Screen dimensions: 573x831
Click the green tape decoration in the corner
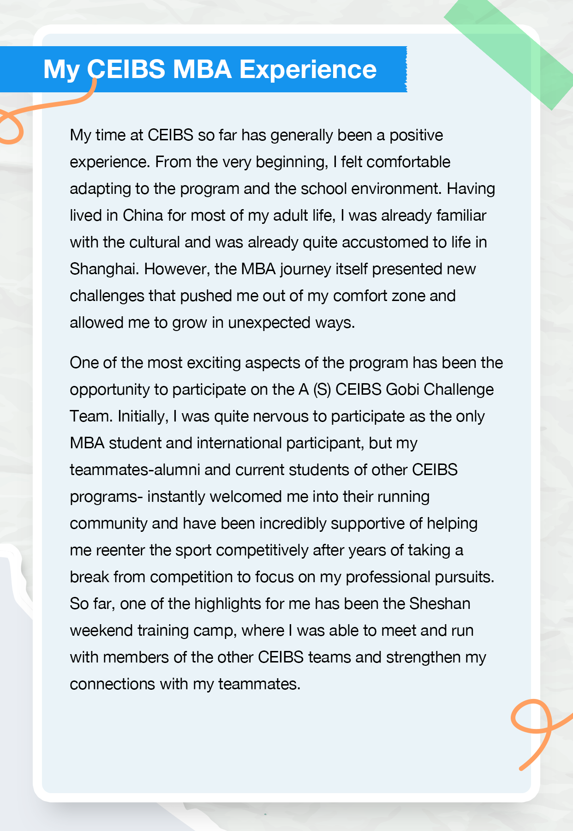coord(512,51)
